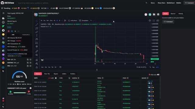
Task: Select the ruler measure tool
Action: pos(37,51)
